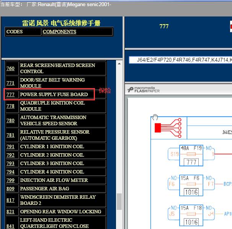Click component number 777 in the diagram
The image size is (232, 229).
click(x=191, y=162)
